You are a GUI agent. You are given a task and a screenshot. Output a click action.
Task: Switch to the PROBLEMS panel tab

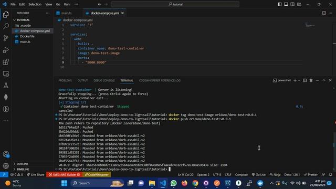click(x=65, y=80)
